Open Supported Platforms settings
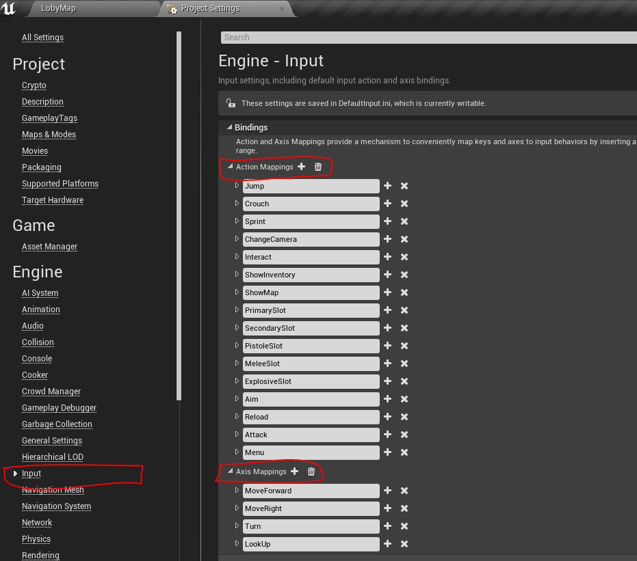 [60, 184]
